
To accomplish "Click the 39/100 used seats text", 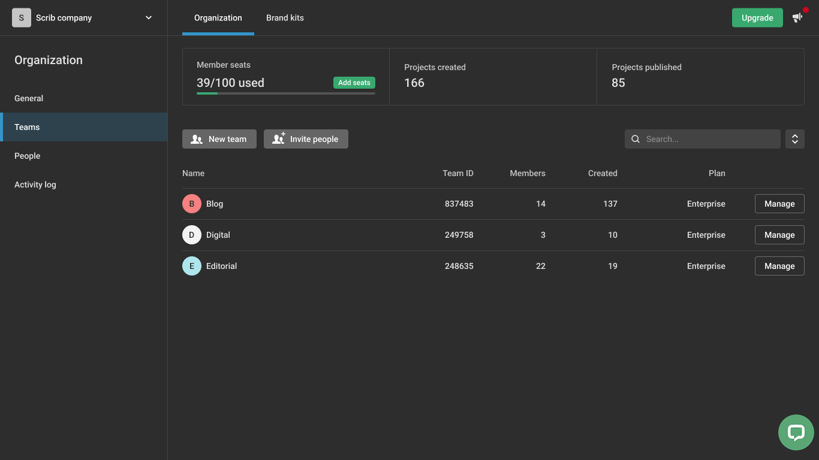I will tap(230, 83).
